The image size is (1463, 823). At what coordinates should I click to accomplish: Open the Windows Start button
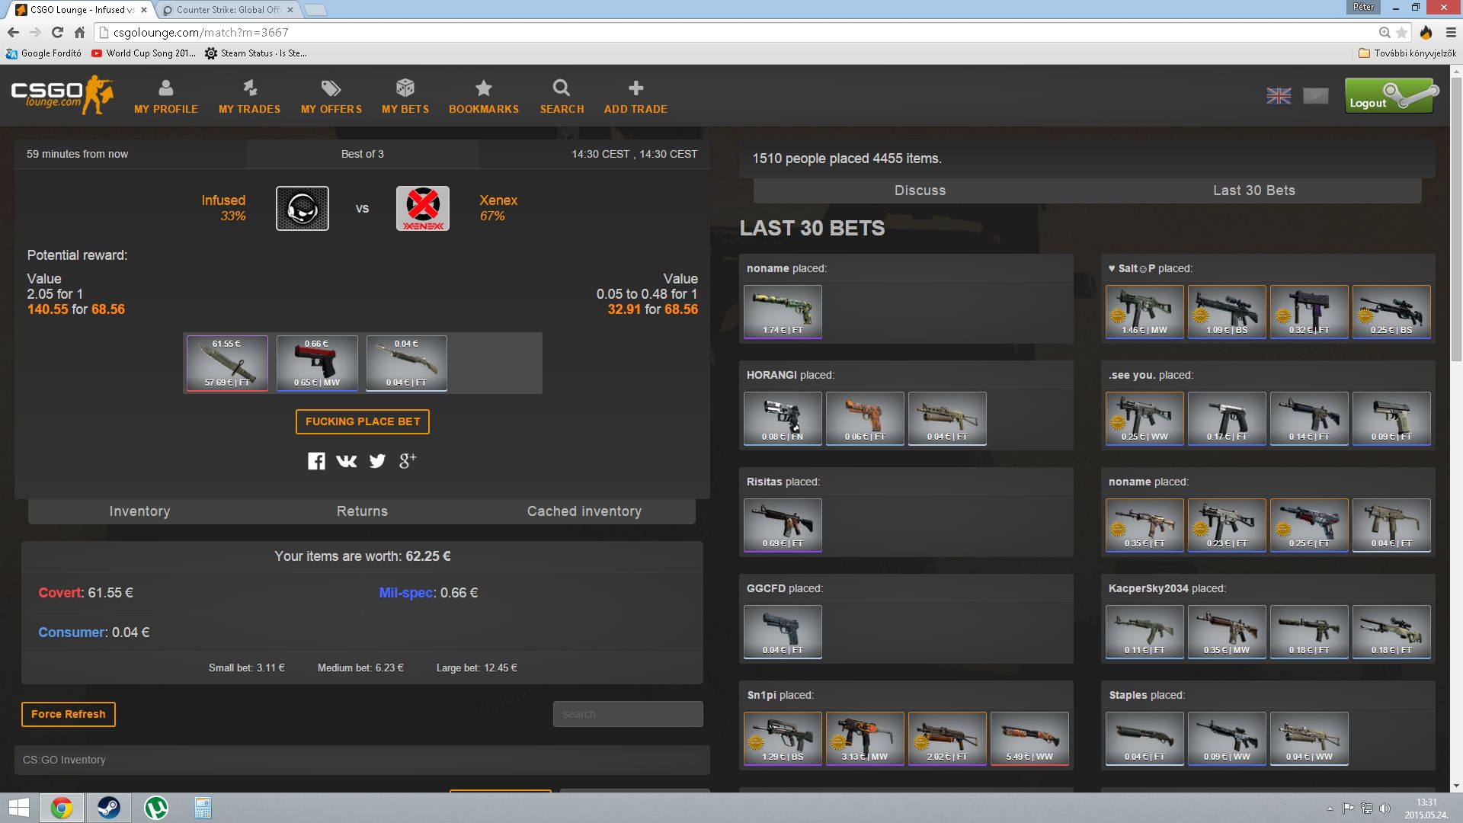pyautogui.click(x=18, y=808)
